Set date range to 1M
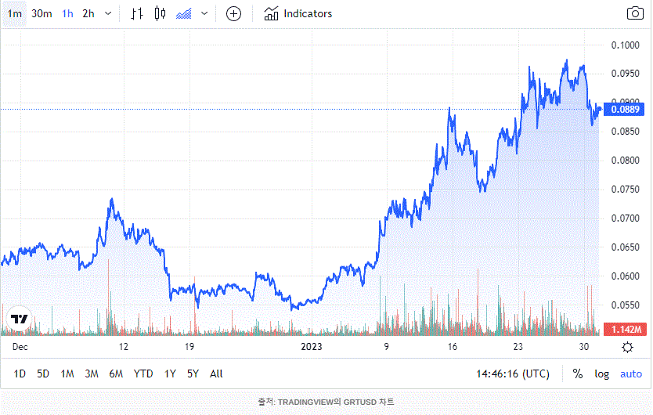653x415 pixels. click(67, 373)
